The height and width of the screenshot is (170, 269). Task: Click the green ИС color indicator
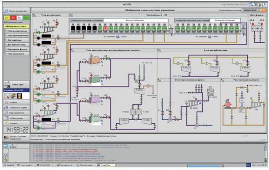(26, 18)
